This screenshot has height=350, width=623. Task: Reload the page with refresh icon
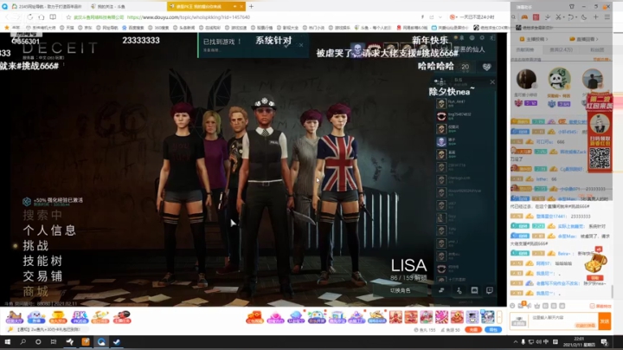pyautogui.click(x=30, y=17)
